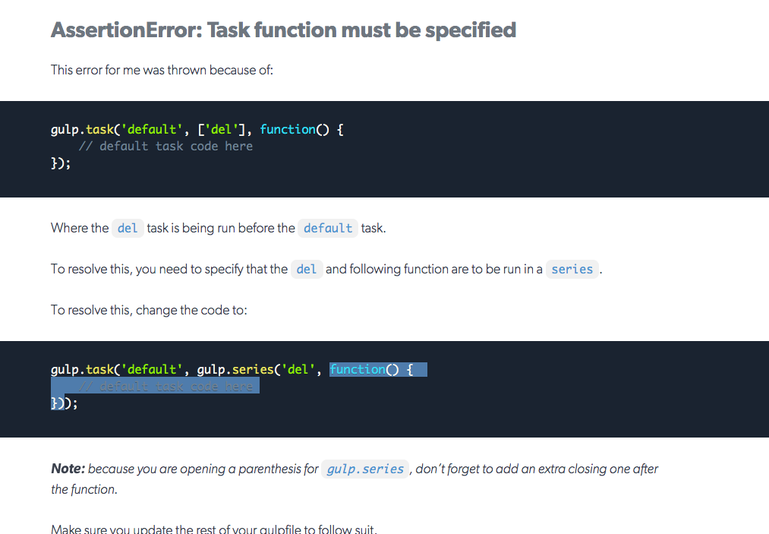Click the closing "}));" of the second code block

pos(65,403)
